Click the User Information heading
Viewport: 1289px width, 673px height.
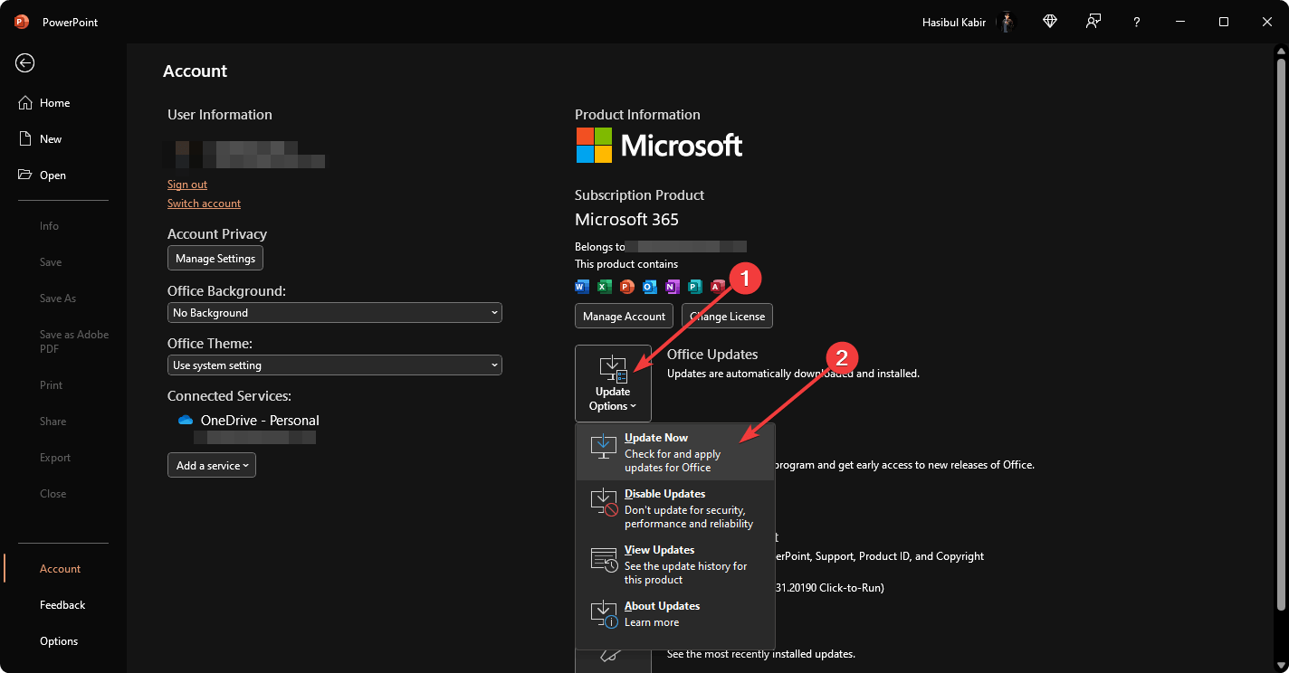click(220, 115)
